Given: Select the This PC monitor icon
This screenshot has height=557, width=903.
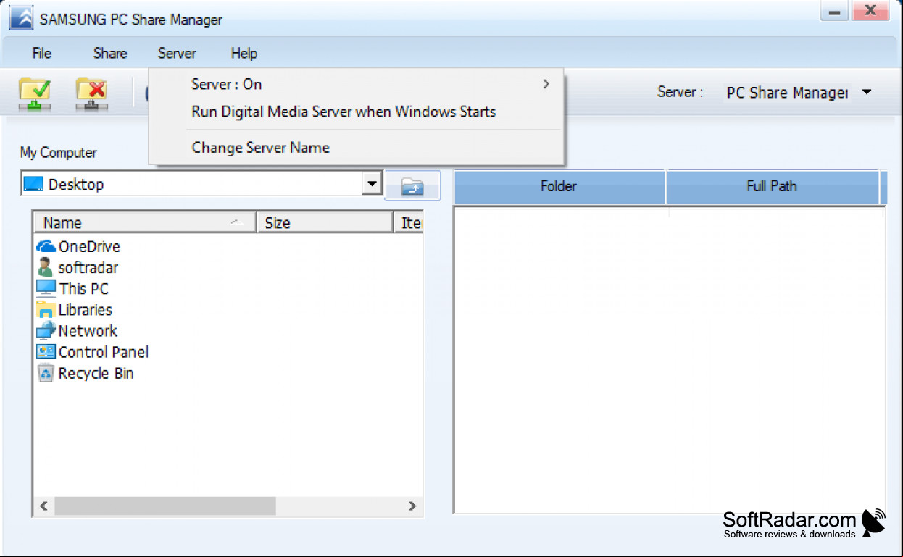Looking at the screenshot, I should tap(46, 288).
